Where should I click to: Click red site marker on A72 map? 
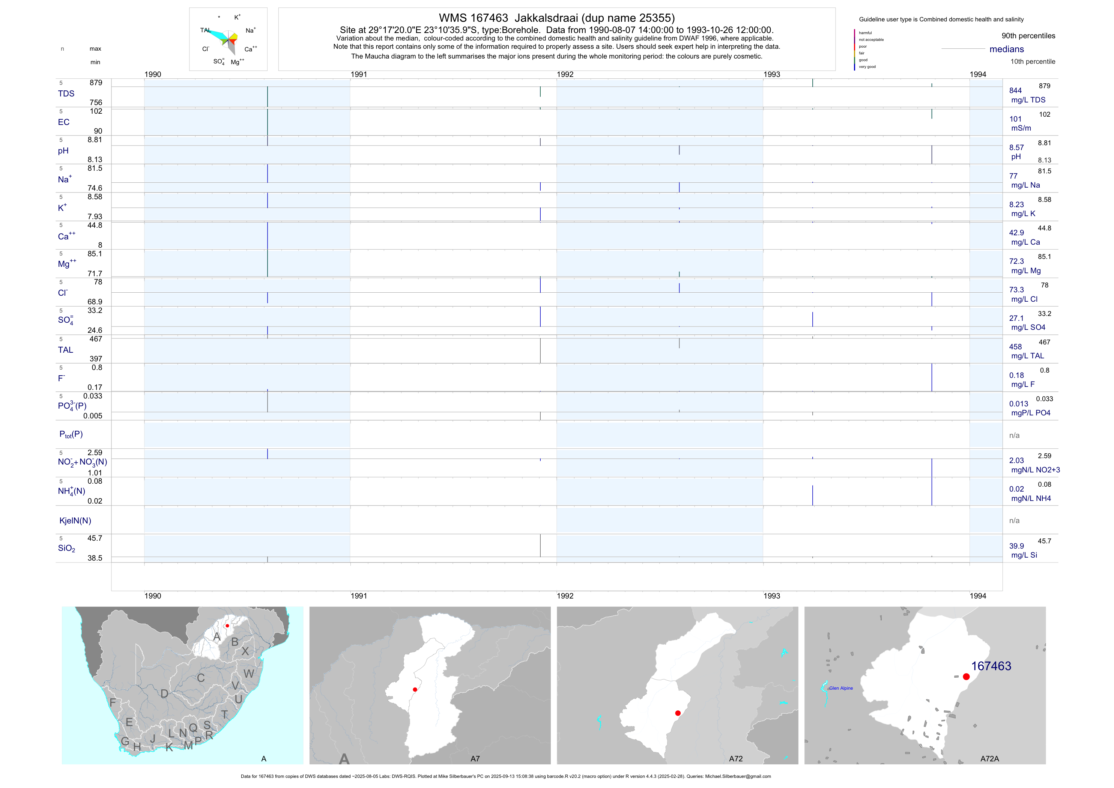(x=678, y=713)
